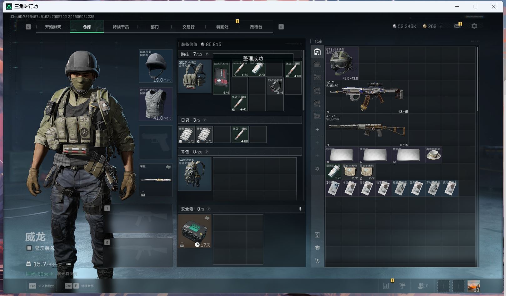Select the KC17 rifle in warehouse
The height and width of the screenshot is (296, 506).
(367, 97)
